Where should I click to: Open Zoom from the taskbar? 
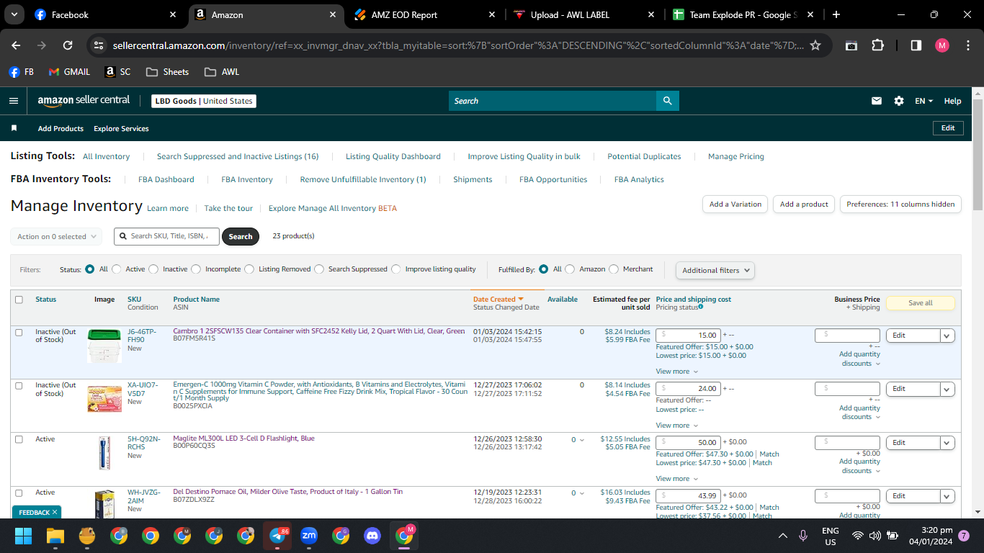(309, 536)
